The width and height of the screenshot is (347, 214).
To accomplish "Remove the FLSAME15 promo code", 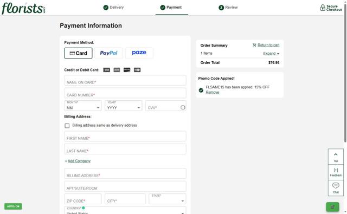I will pyautogui.click(x=213, y=93).
